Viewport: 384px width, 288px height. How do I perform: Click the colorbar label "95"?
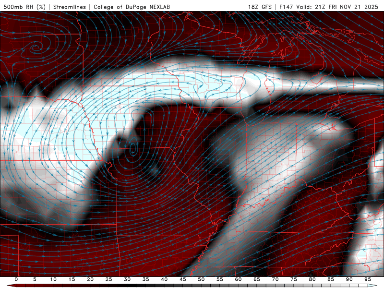click(x=368, y=279)
